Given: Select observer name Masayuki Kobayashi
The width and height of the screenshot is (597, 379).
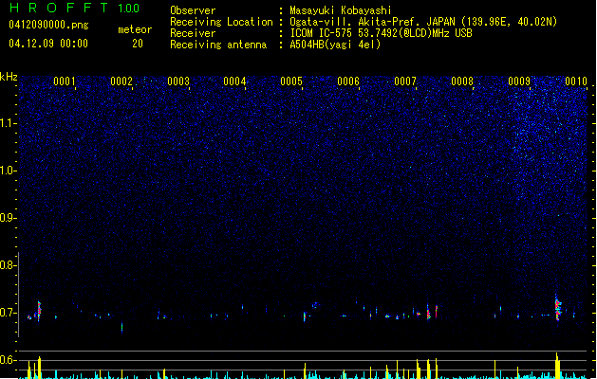Looking at the screenshot, I should pyautogui.click(x=341, y=10).
